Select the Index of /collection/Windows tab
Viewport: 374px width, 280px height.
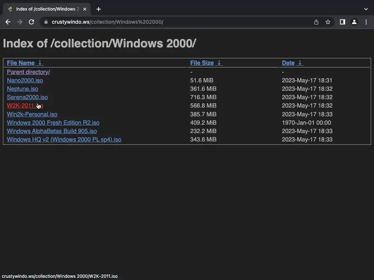point(47,9)
